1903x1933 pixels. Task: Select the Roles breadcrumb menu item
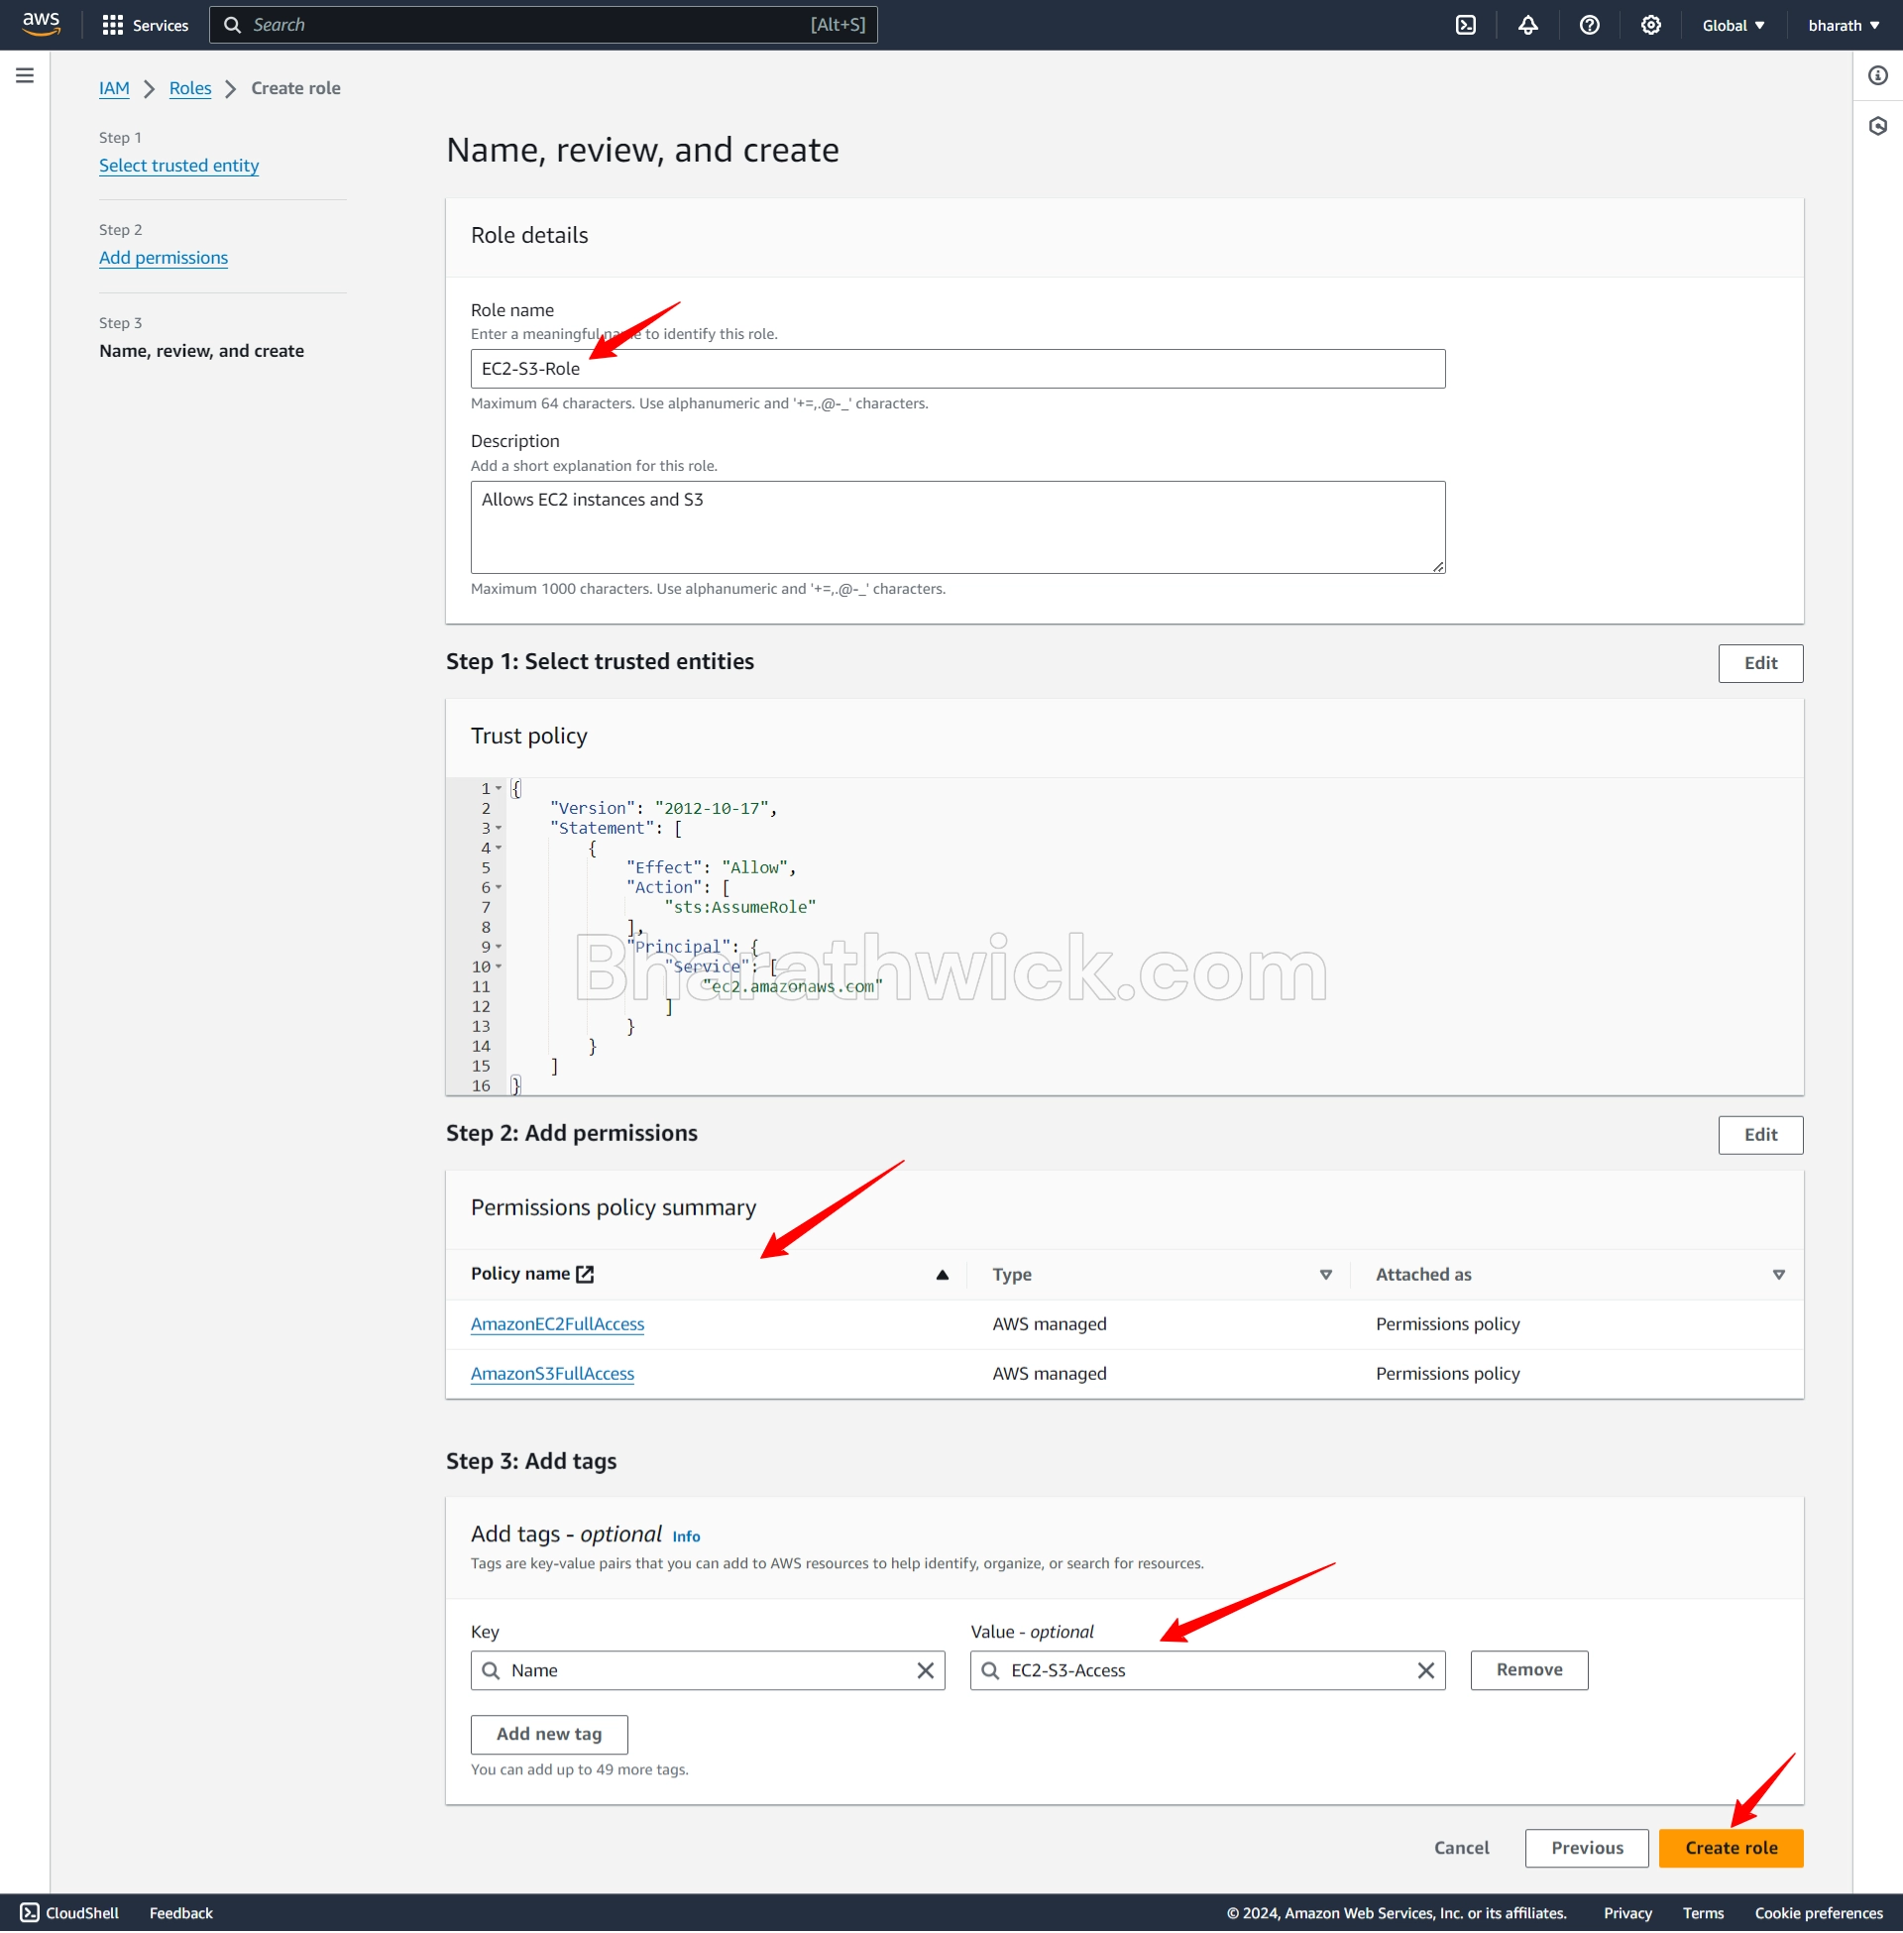click(190, 87)
